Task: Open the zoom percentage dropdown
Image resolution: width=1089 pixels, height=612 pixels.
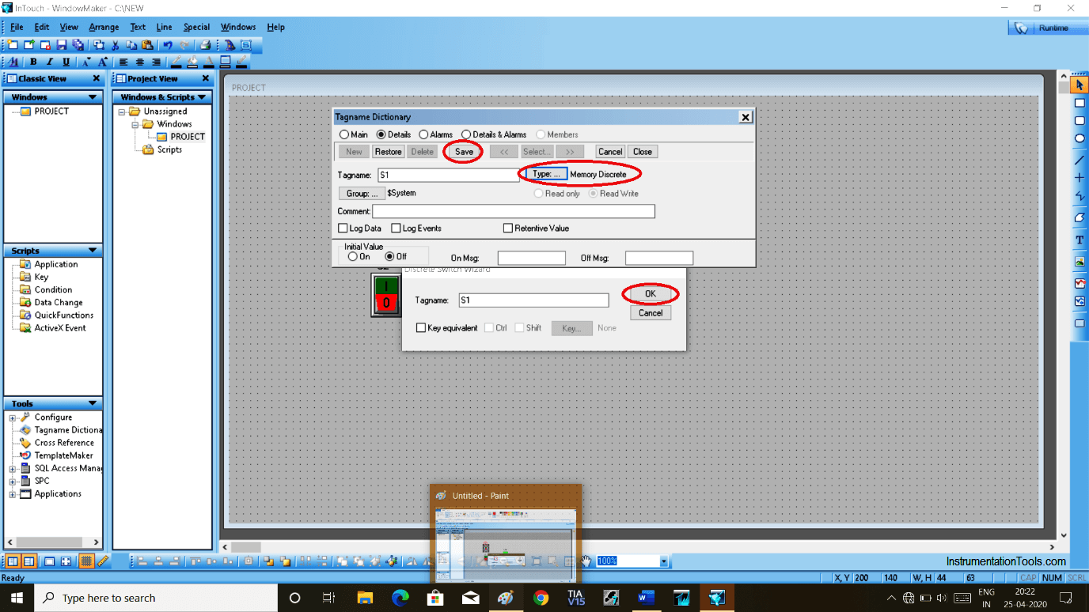Action: coord(664,561)
